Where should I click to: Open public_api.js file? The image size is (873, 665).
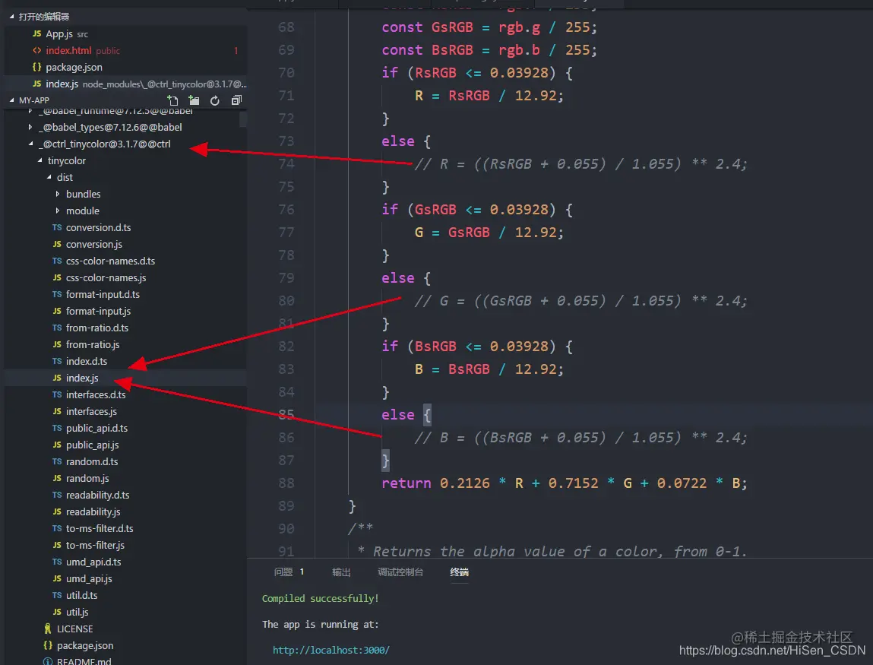coord(92,445)
